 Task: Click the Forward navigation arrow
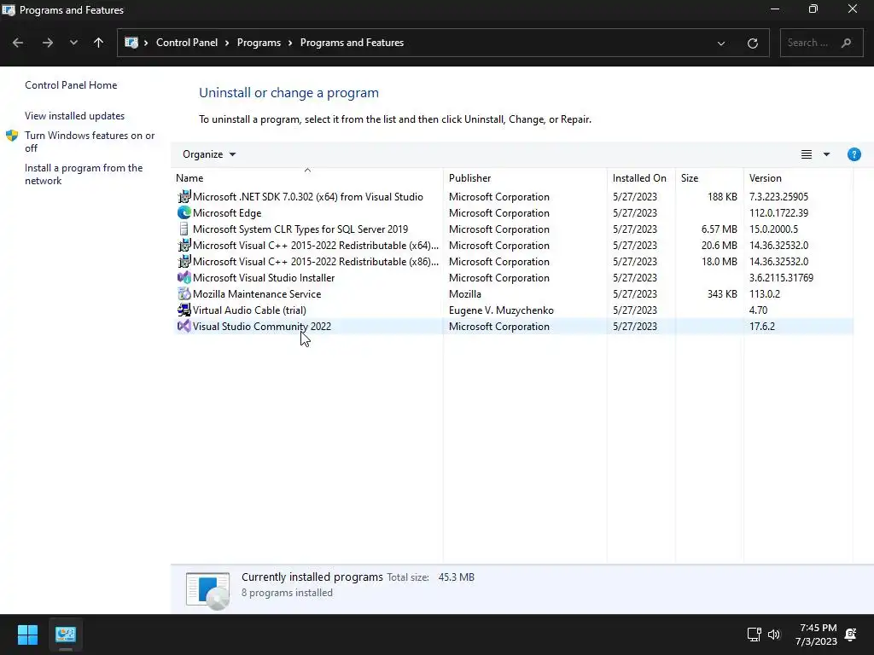48,43
